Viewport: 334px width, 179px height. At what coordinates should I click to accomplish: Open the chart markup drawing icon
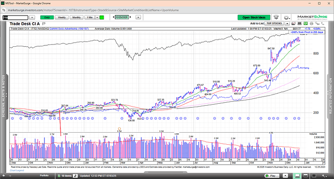[293, 24]
